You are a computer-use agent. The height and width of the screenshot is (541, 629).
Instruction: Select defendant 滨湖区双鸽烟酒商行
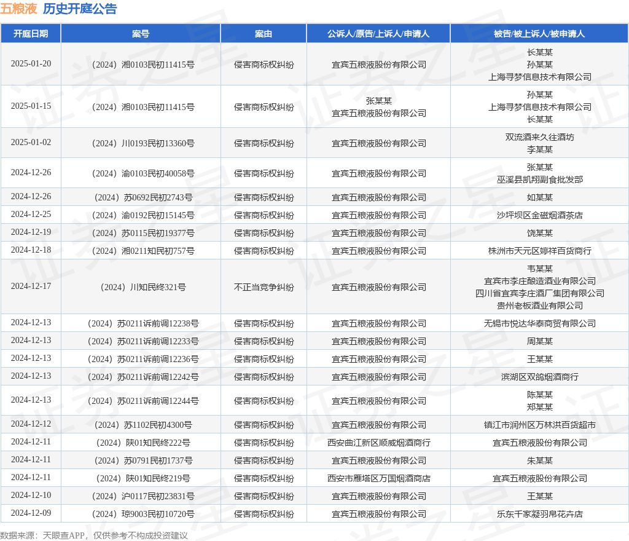[539, 377]
